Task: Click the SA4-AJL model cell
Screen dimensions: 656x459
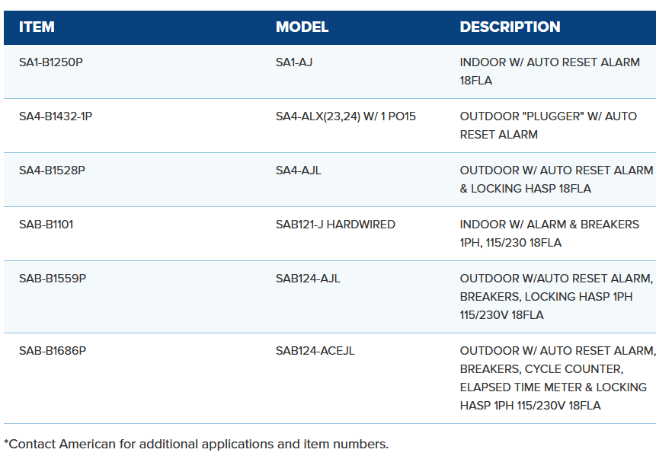Action: coord(299,171)
